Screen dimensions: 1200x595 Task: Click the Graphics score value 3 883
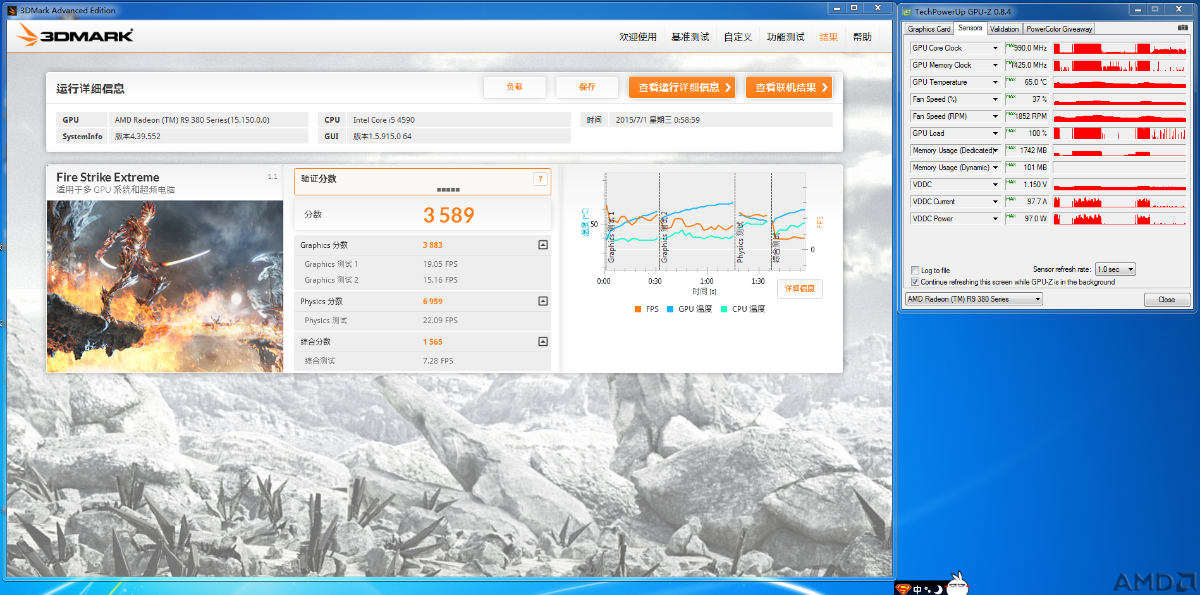[432, 245]
